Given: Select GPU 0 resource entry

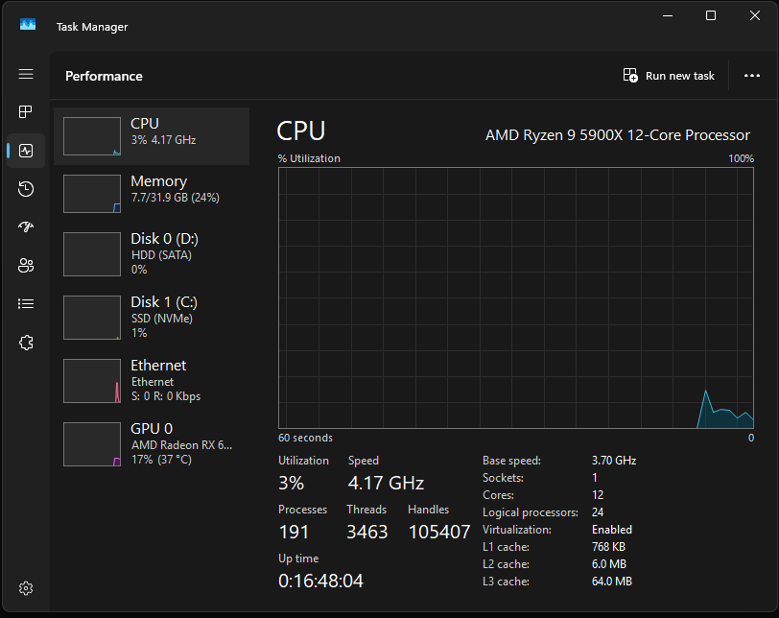Looking at the screenshot, I should pyautogui.click(x=152, y=444).
